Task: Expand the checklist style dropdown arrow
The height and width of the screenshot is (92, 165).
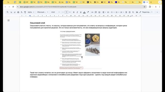Action: point(114,12)
